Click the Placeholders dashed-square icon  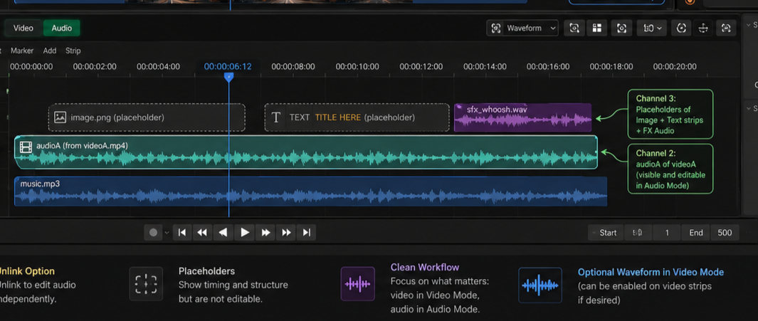click(x=145, y=284)
